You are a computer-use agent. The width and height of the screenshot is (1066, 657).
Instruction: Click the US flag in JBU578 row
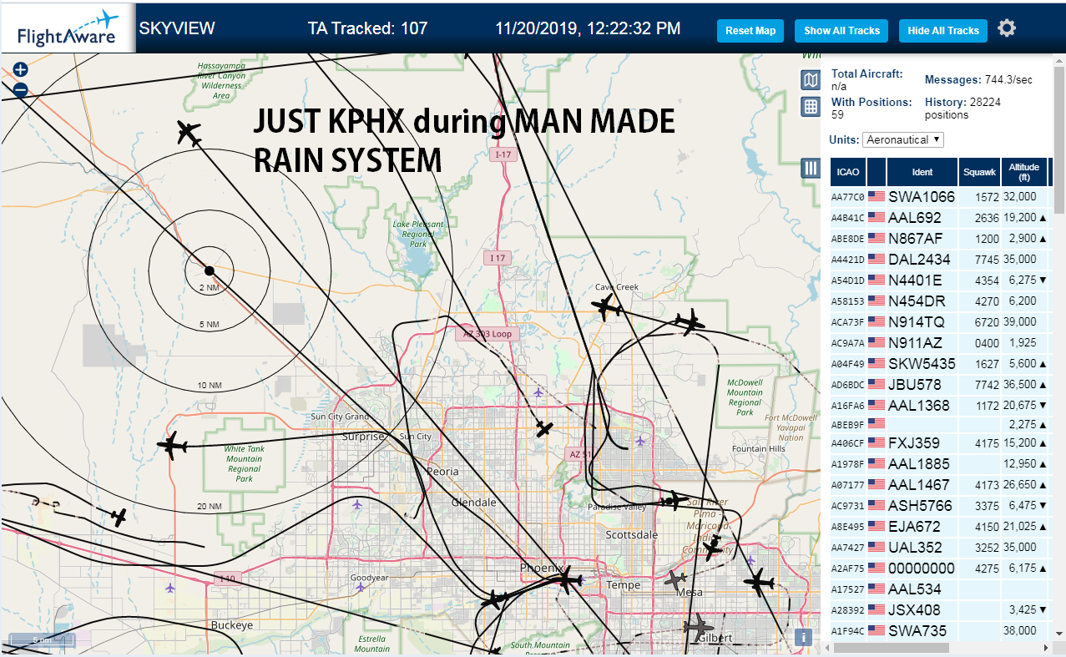click(877, 384)
